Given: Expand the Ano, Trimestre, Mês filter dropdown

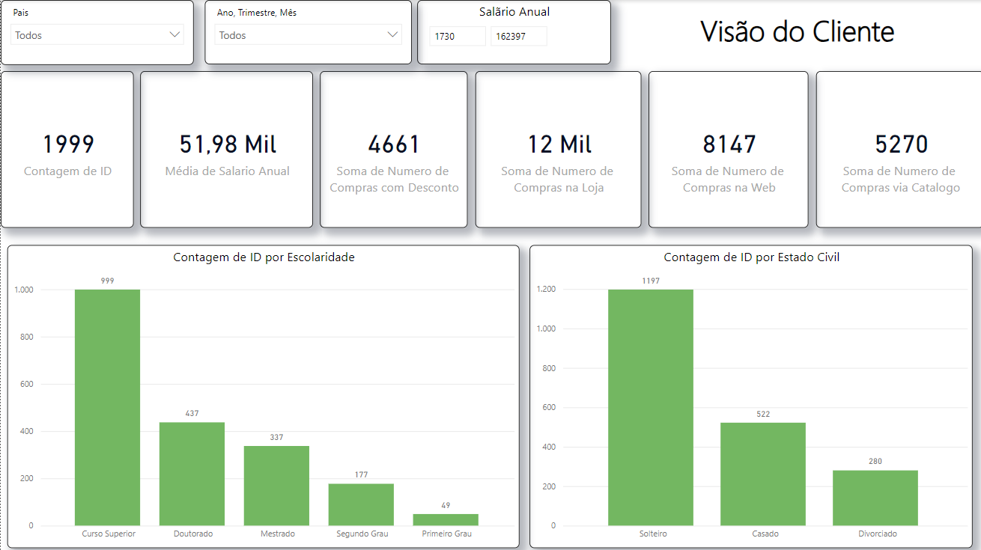Looking at the screenshot, I should click(x=308, y=34).
